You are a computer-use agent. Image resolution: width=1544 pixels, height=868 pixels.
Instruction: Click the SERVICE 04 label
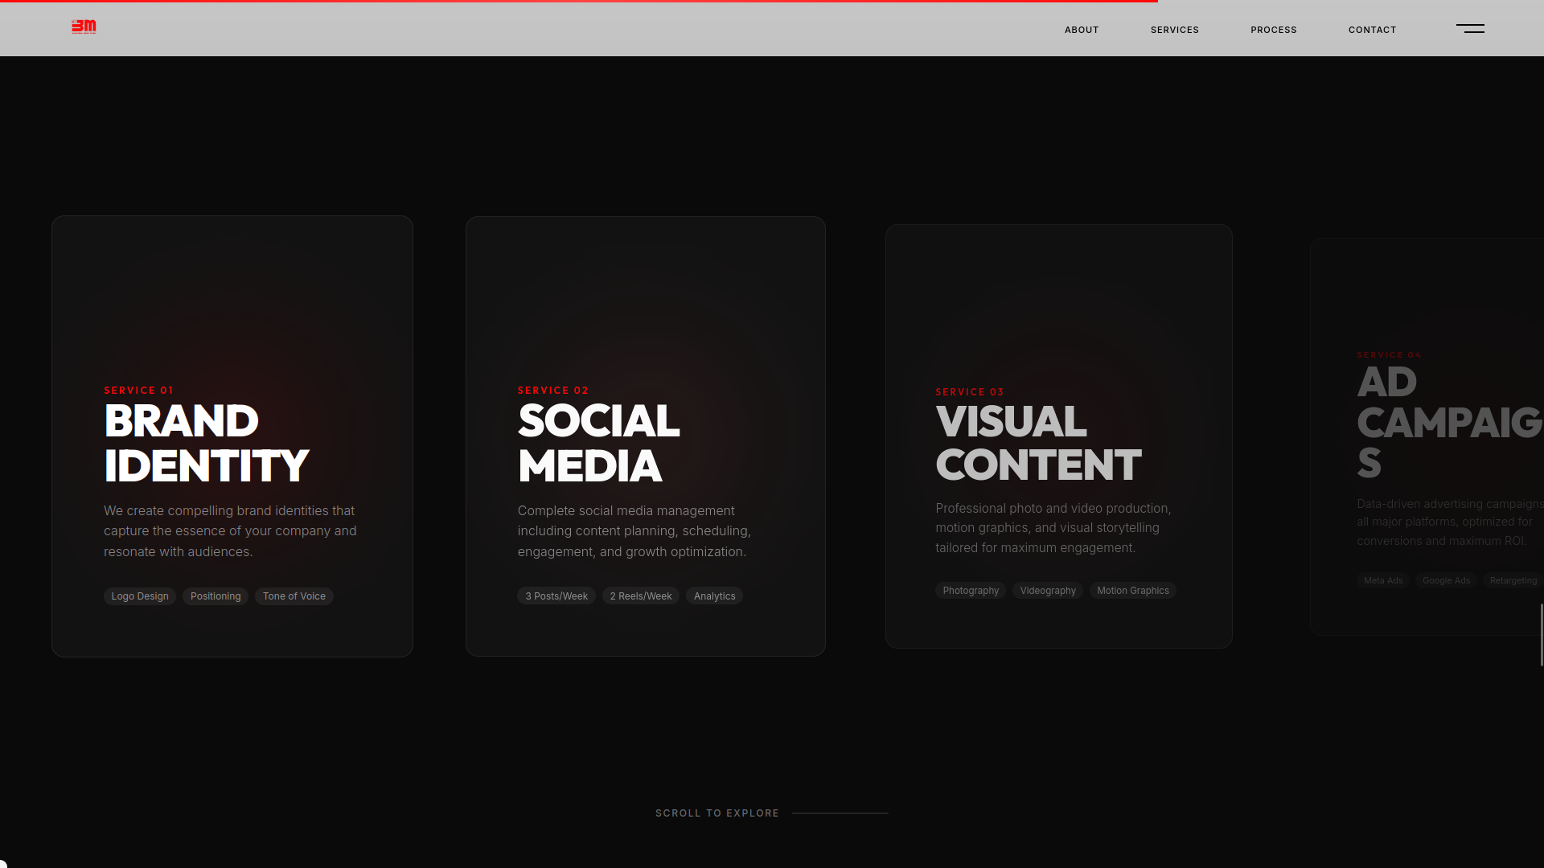(x=1389, y=355)
